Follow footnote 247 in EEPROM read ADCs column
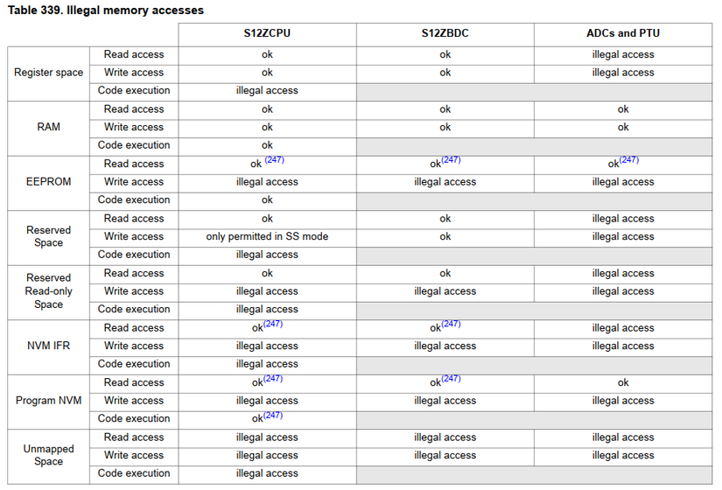The image size is (722, 490). pyautogui.click(x=629, y=161)
